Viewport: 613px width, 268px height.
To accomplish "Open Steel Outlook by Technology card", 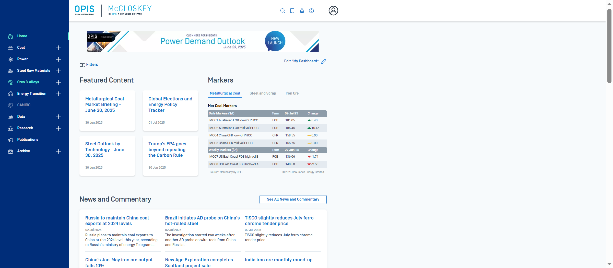I will coord(107,156).
